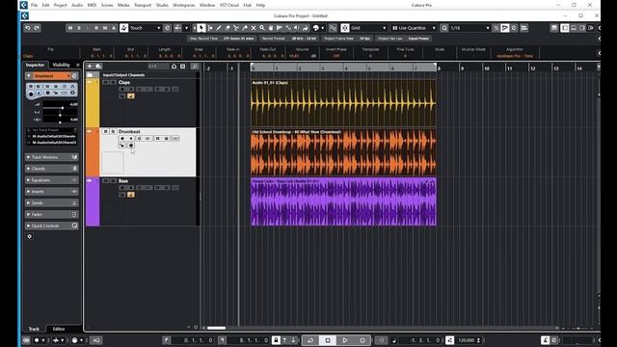
Task: Open the MIDI menu
Action: (92, 5)
